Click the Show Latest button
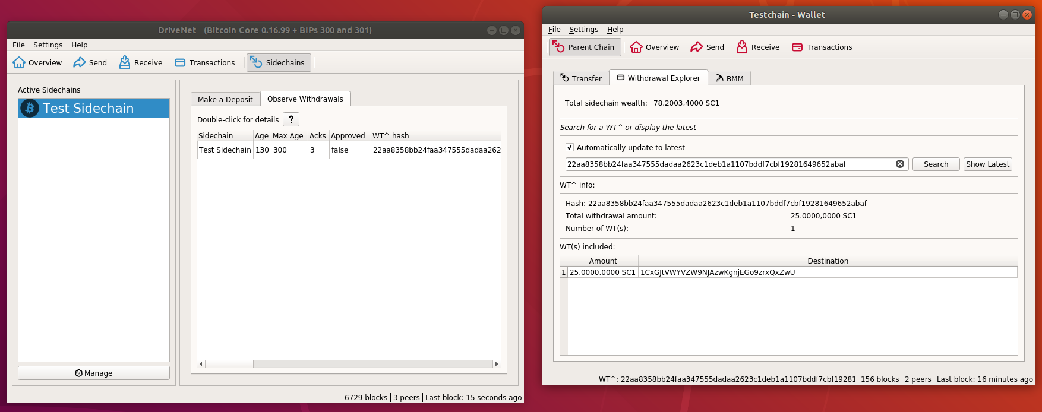The image size is (1042, 412). [x=987, y=164]
